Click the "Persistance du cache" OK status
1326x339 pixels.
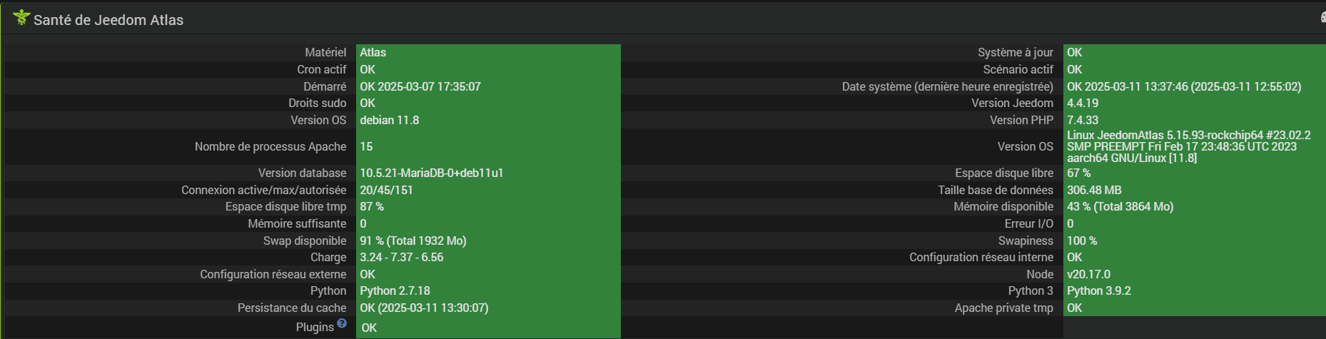(424, 308)
